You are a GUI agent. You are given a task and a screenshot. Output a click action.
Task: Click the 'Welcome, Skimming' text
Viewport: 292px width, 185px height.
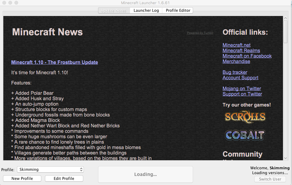270,168
